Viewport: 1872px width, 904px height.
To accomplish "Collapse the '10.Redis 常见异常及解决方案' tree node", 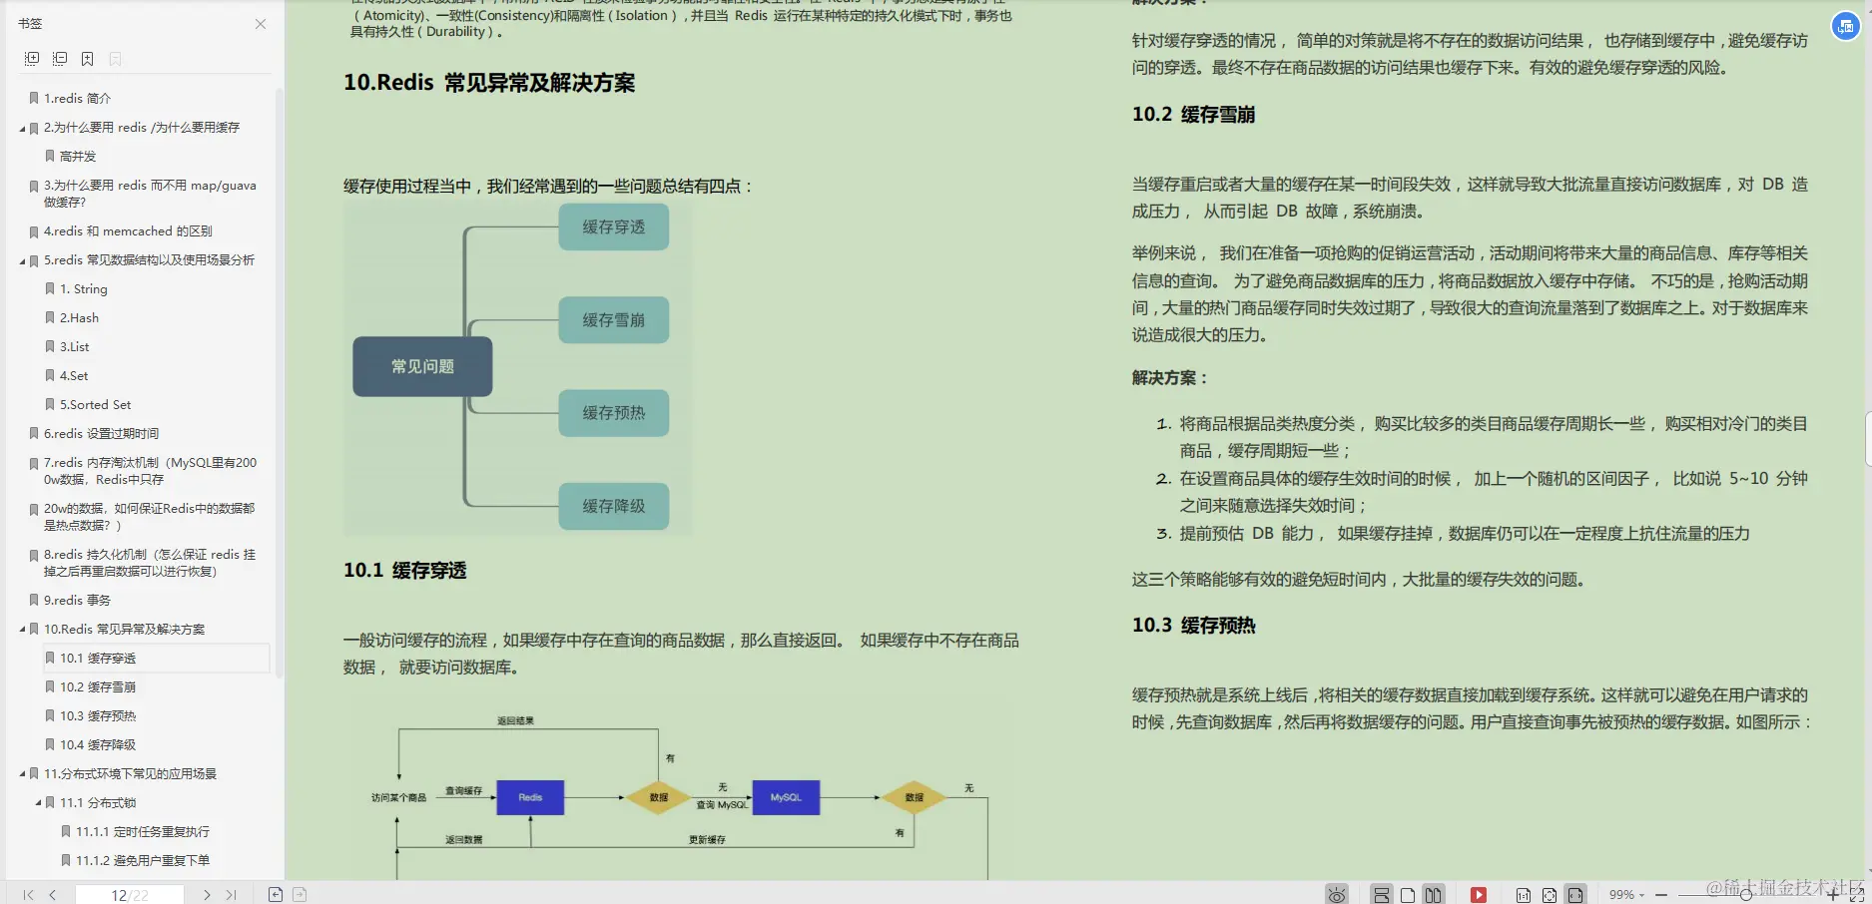I will point(25,629).
